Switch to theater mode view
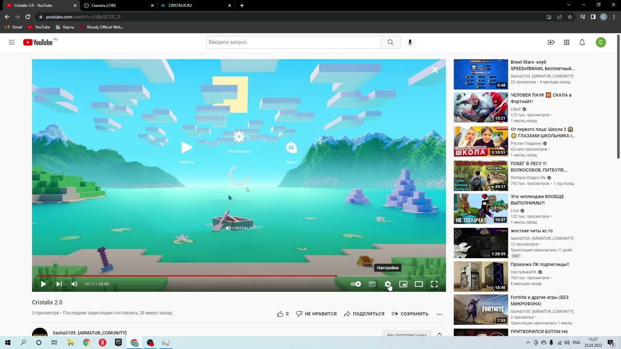This screenshot has width=621, height=349. point(419,284)
